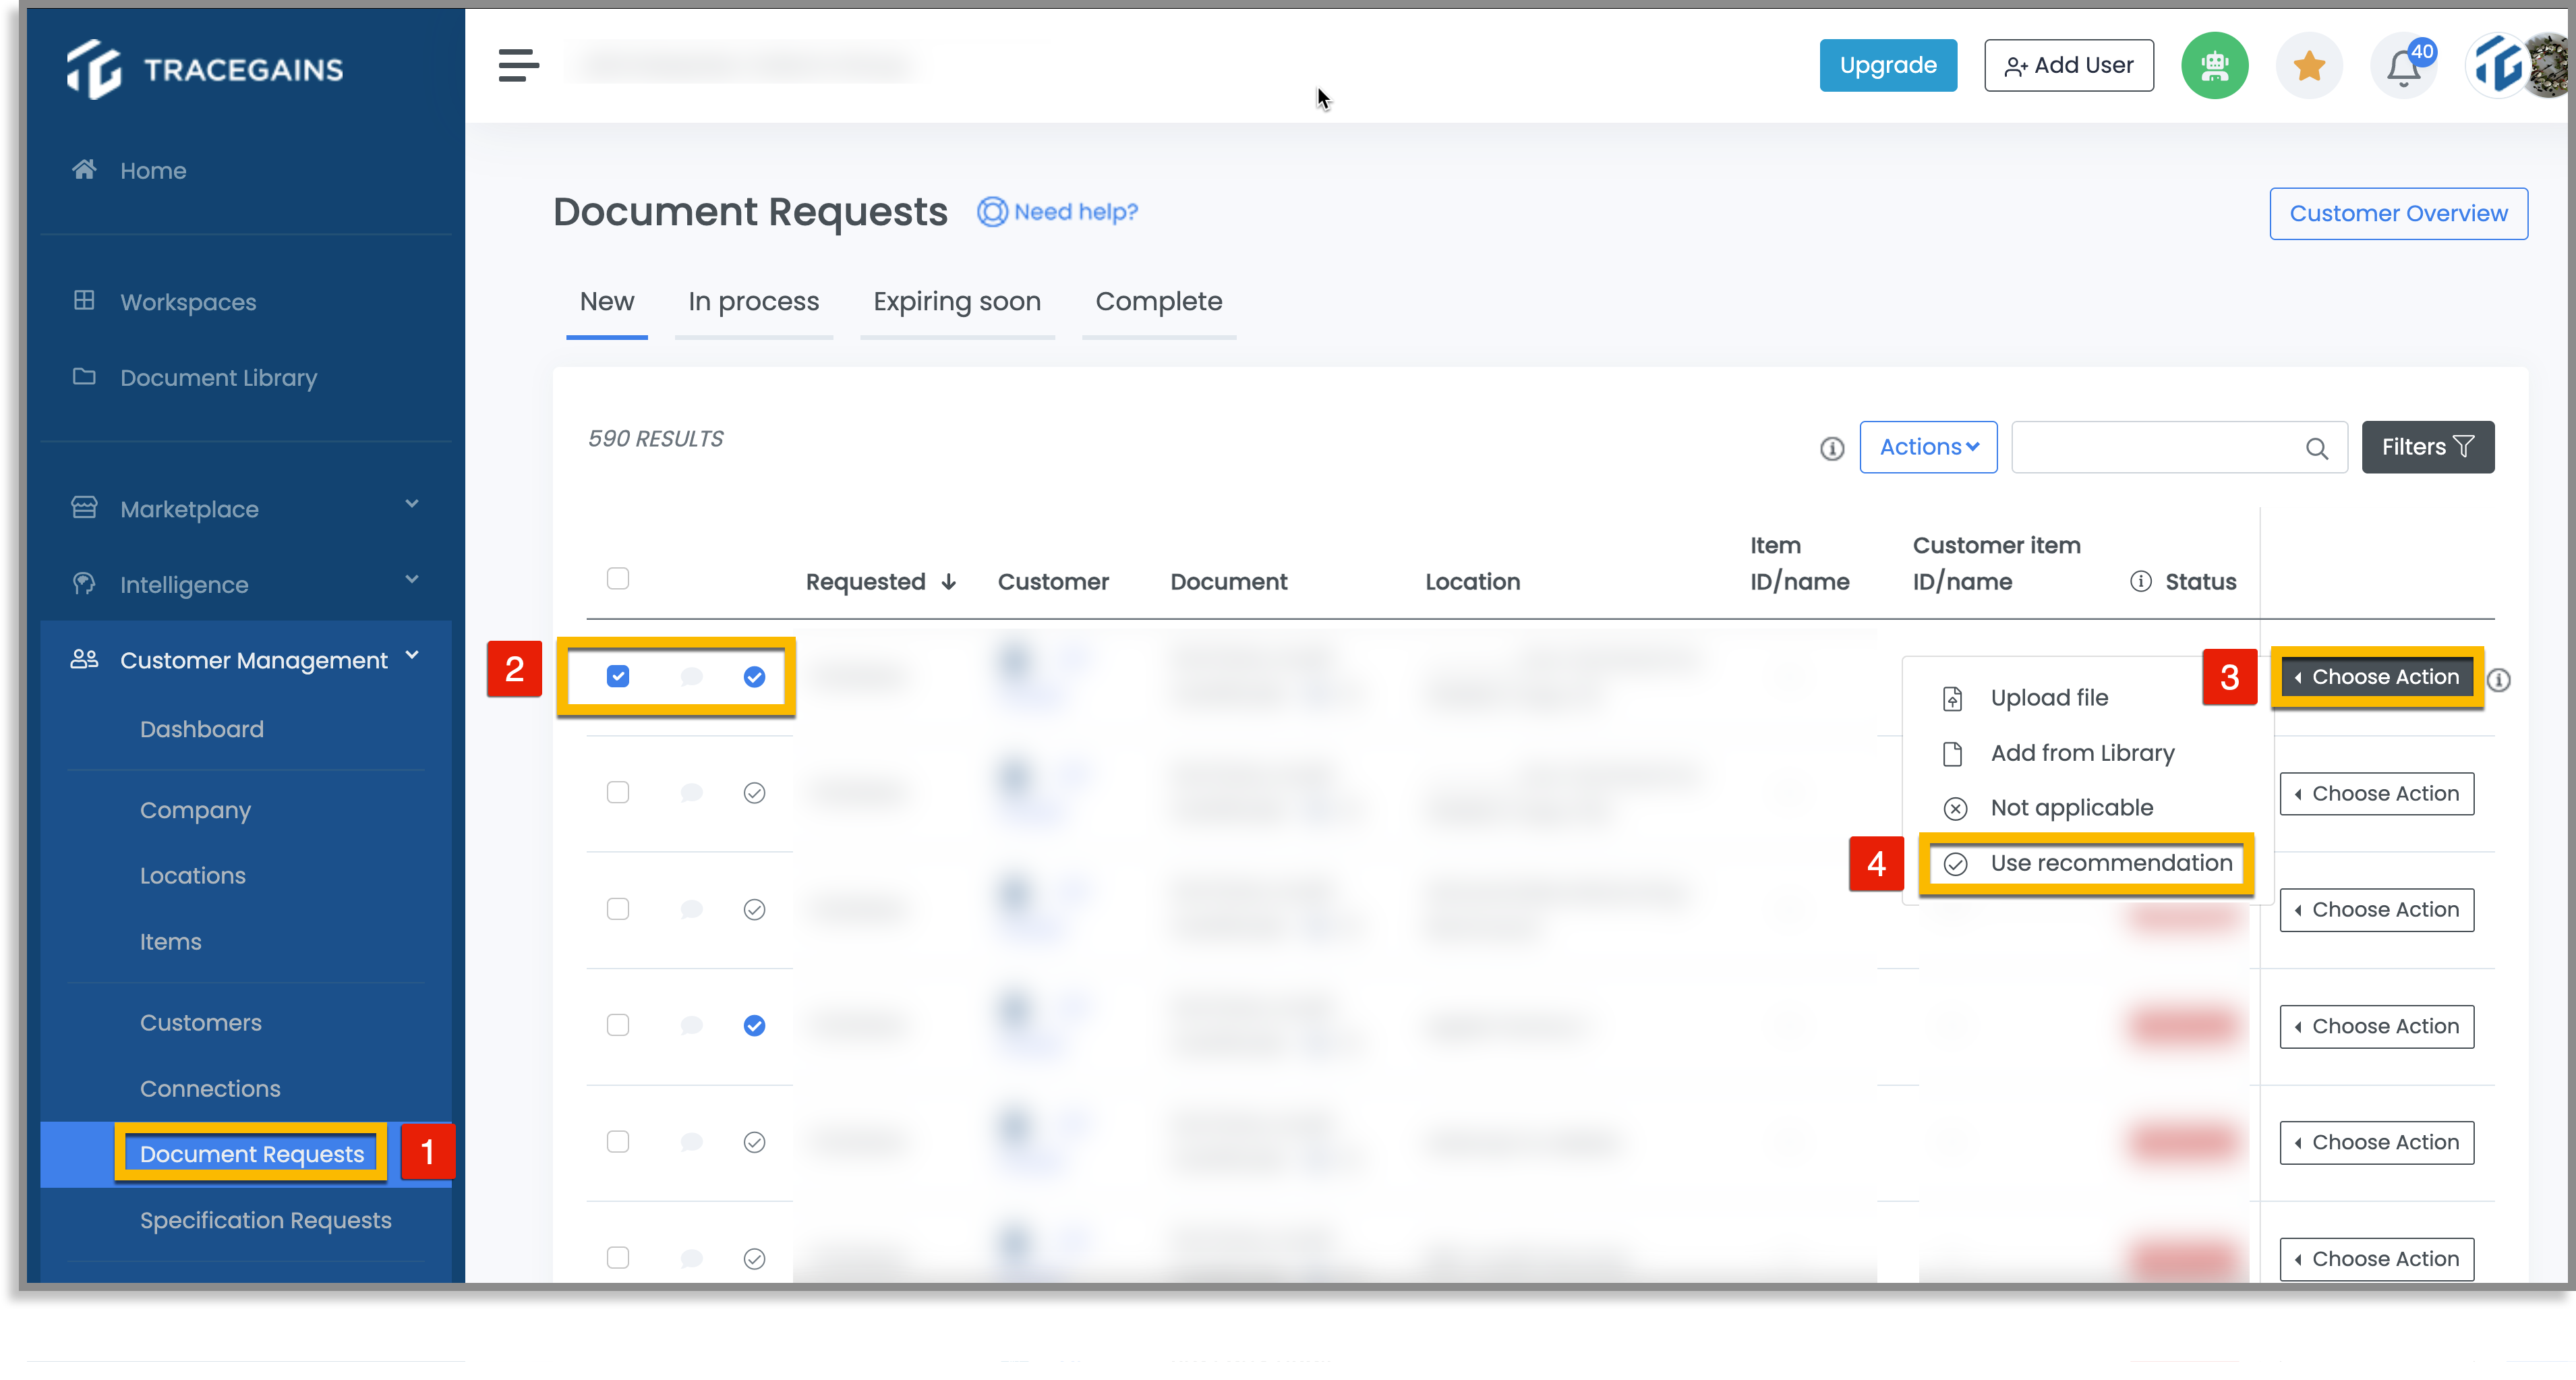This screenshot has height=1380, width=2576.
Task: Open Choose Action in fourth row
Action: (x=2376, y=1026)
